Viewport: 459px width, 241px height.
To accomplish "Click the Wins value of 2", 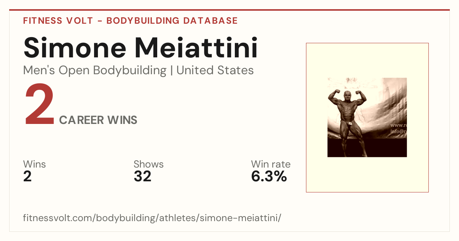I will coord(28,176).
